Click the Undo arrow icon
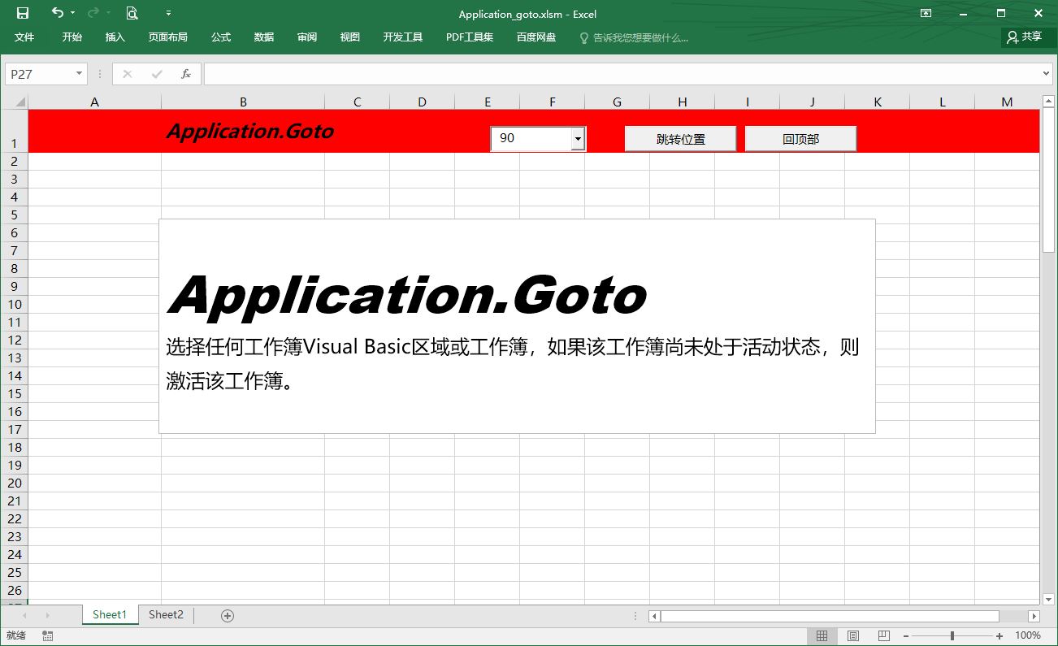The width and height of the screenshot is (1058, 646). 57,13
